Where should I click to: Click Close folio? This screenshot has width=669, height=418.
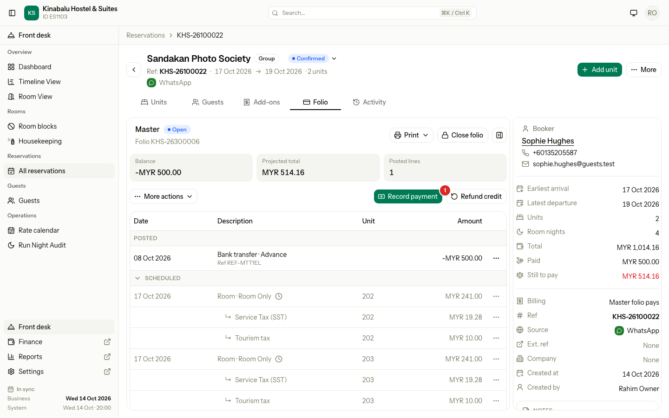coord(463,135)
